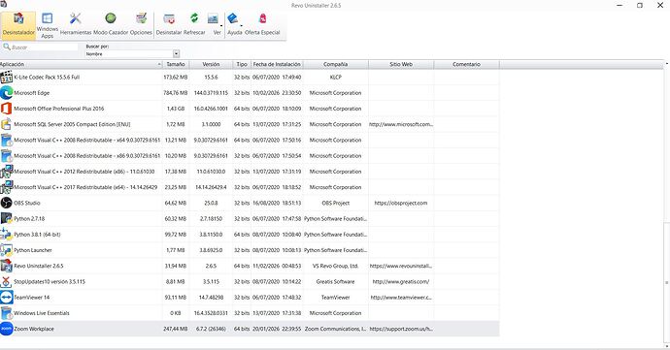Click the Microsoft Edge name text
This screenshot has height=350, width=670.
(32, 93)
